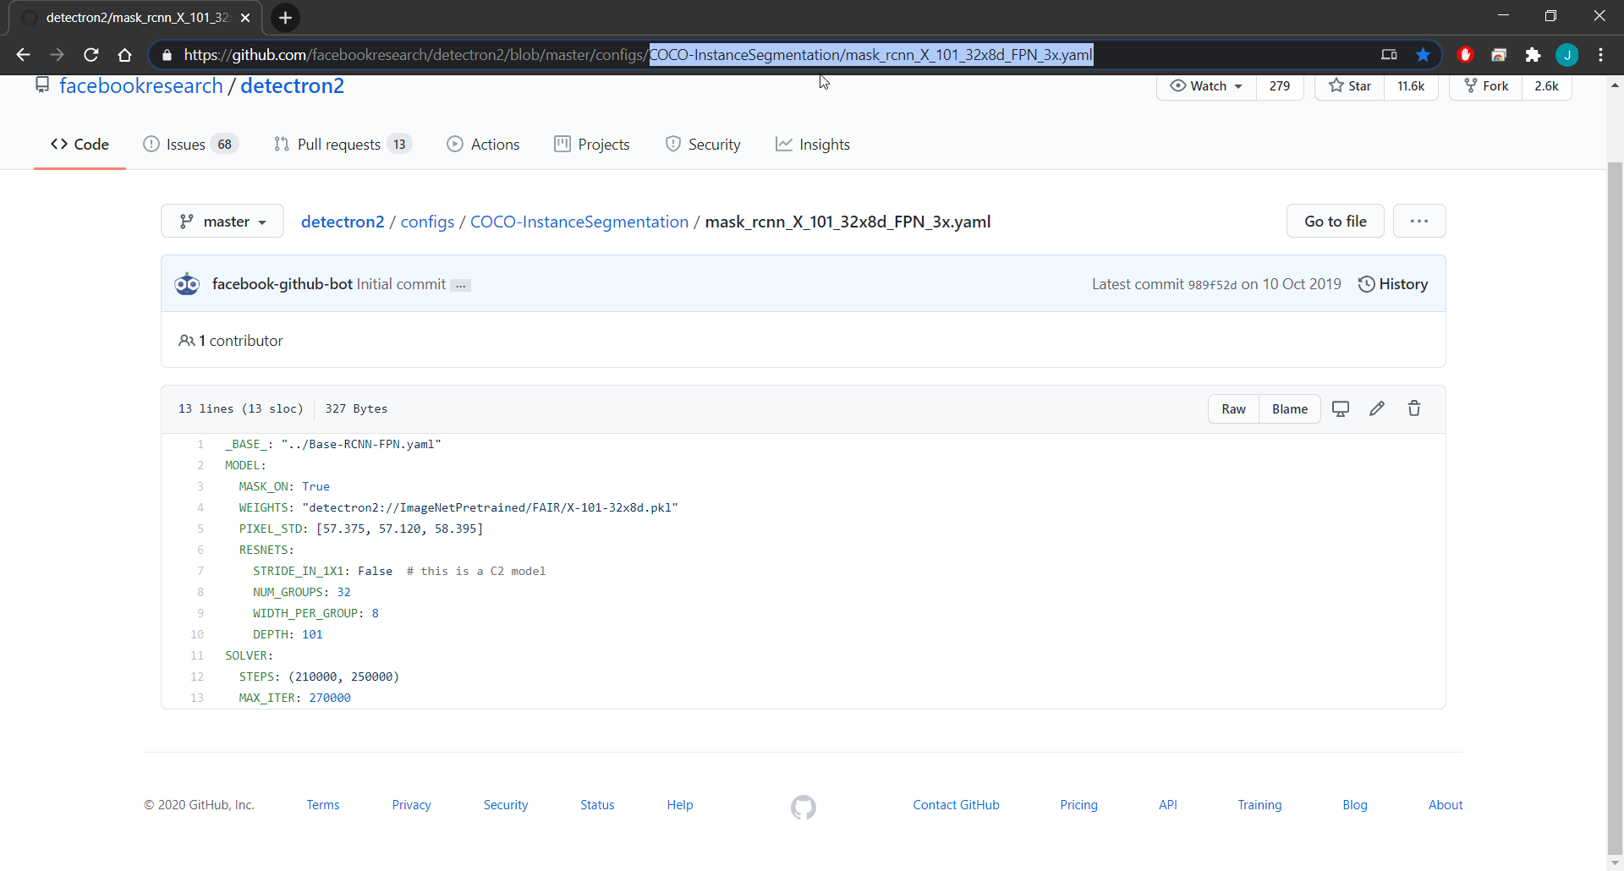Viewport: 1624px width, 871px height.
Task: Close the detectron2 browser tab
Action: (245, 18)
